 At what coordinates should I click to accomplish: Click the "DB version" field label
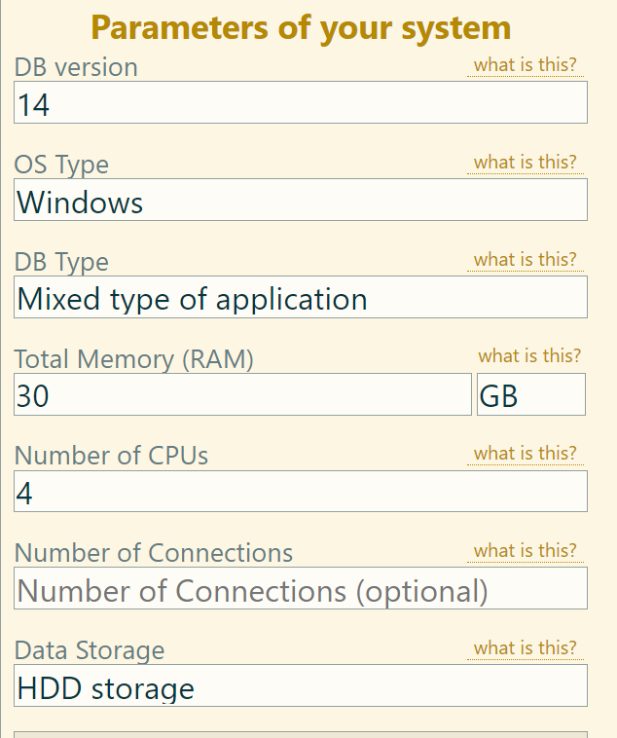[76, 67]
